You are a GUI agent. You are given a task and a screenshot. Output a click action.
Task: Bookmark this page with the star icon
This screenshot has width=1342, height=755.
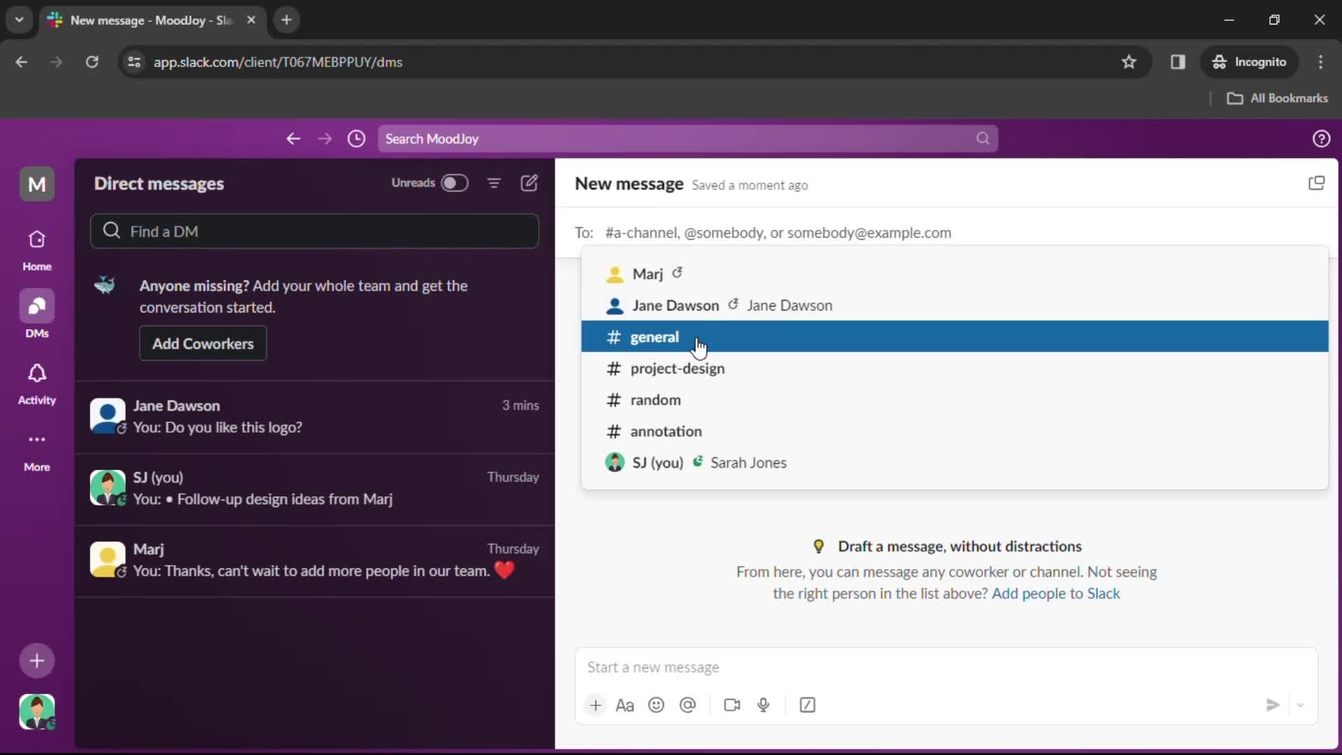(x=1129, y=62)
